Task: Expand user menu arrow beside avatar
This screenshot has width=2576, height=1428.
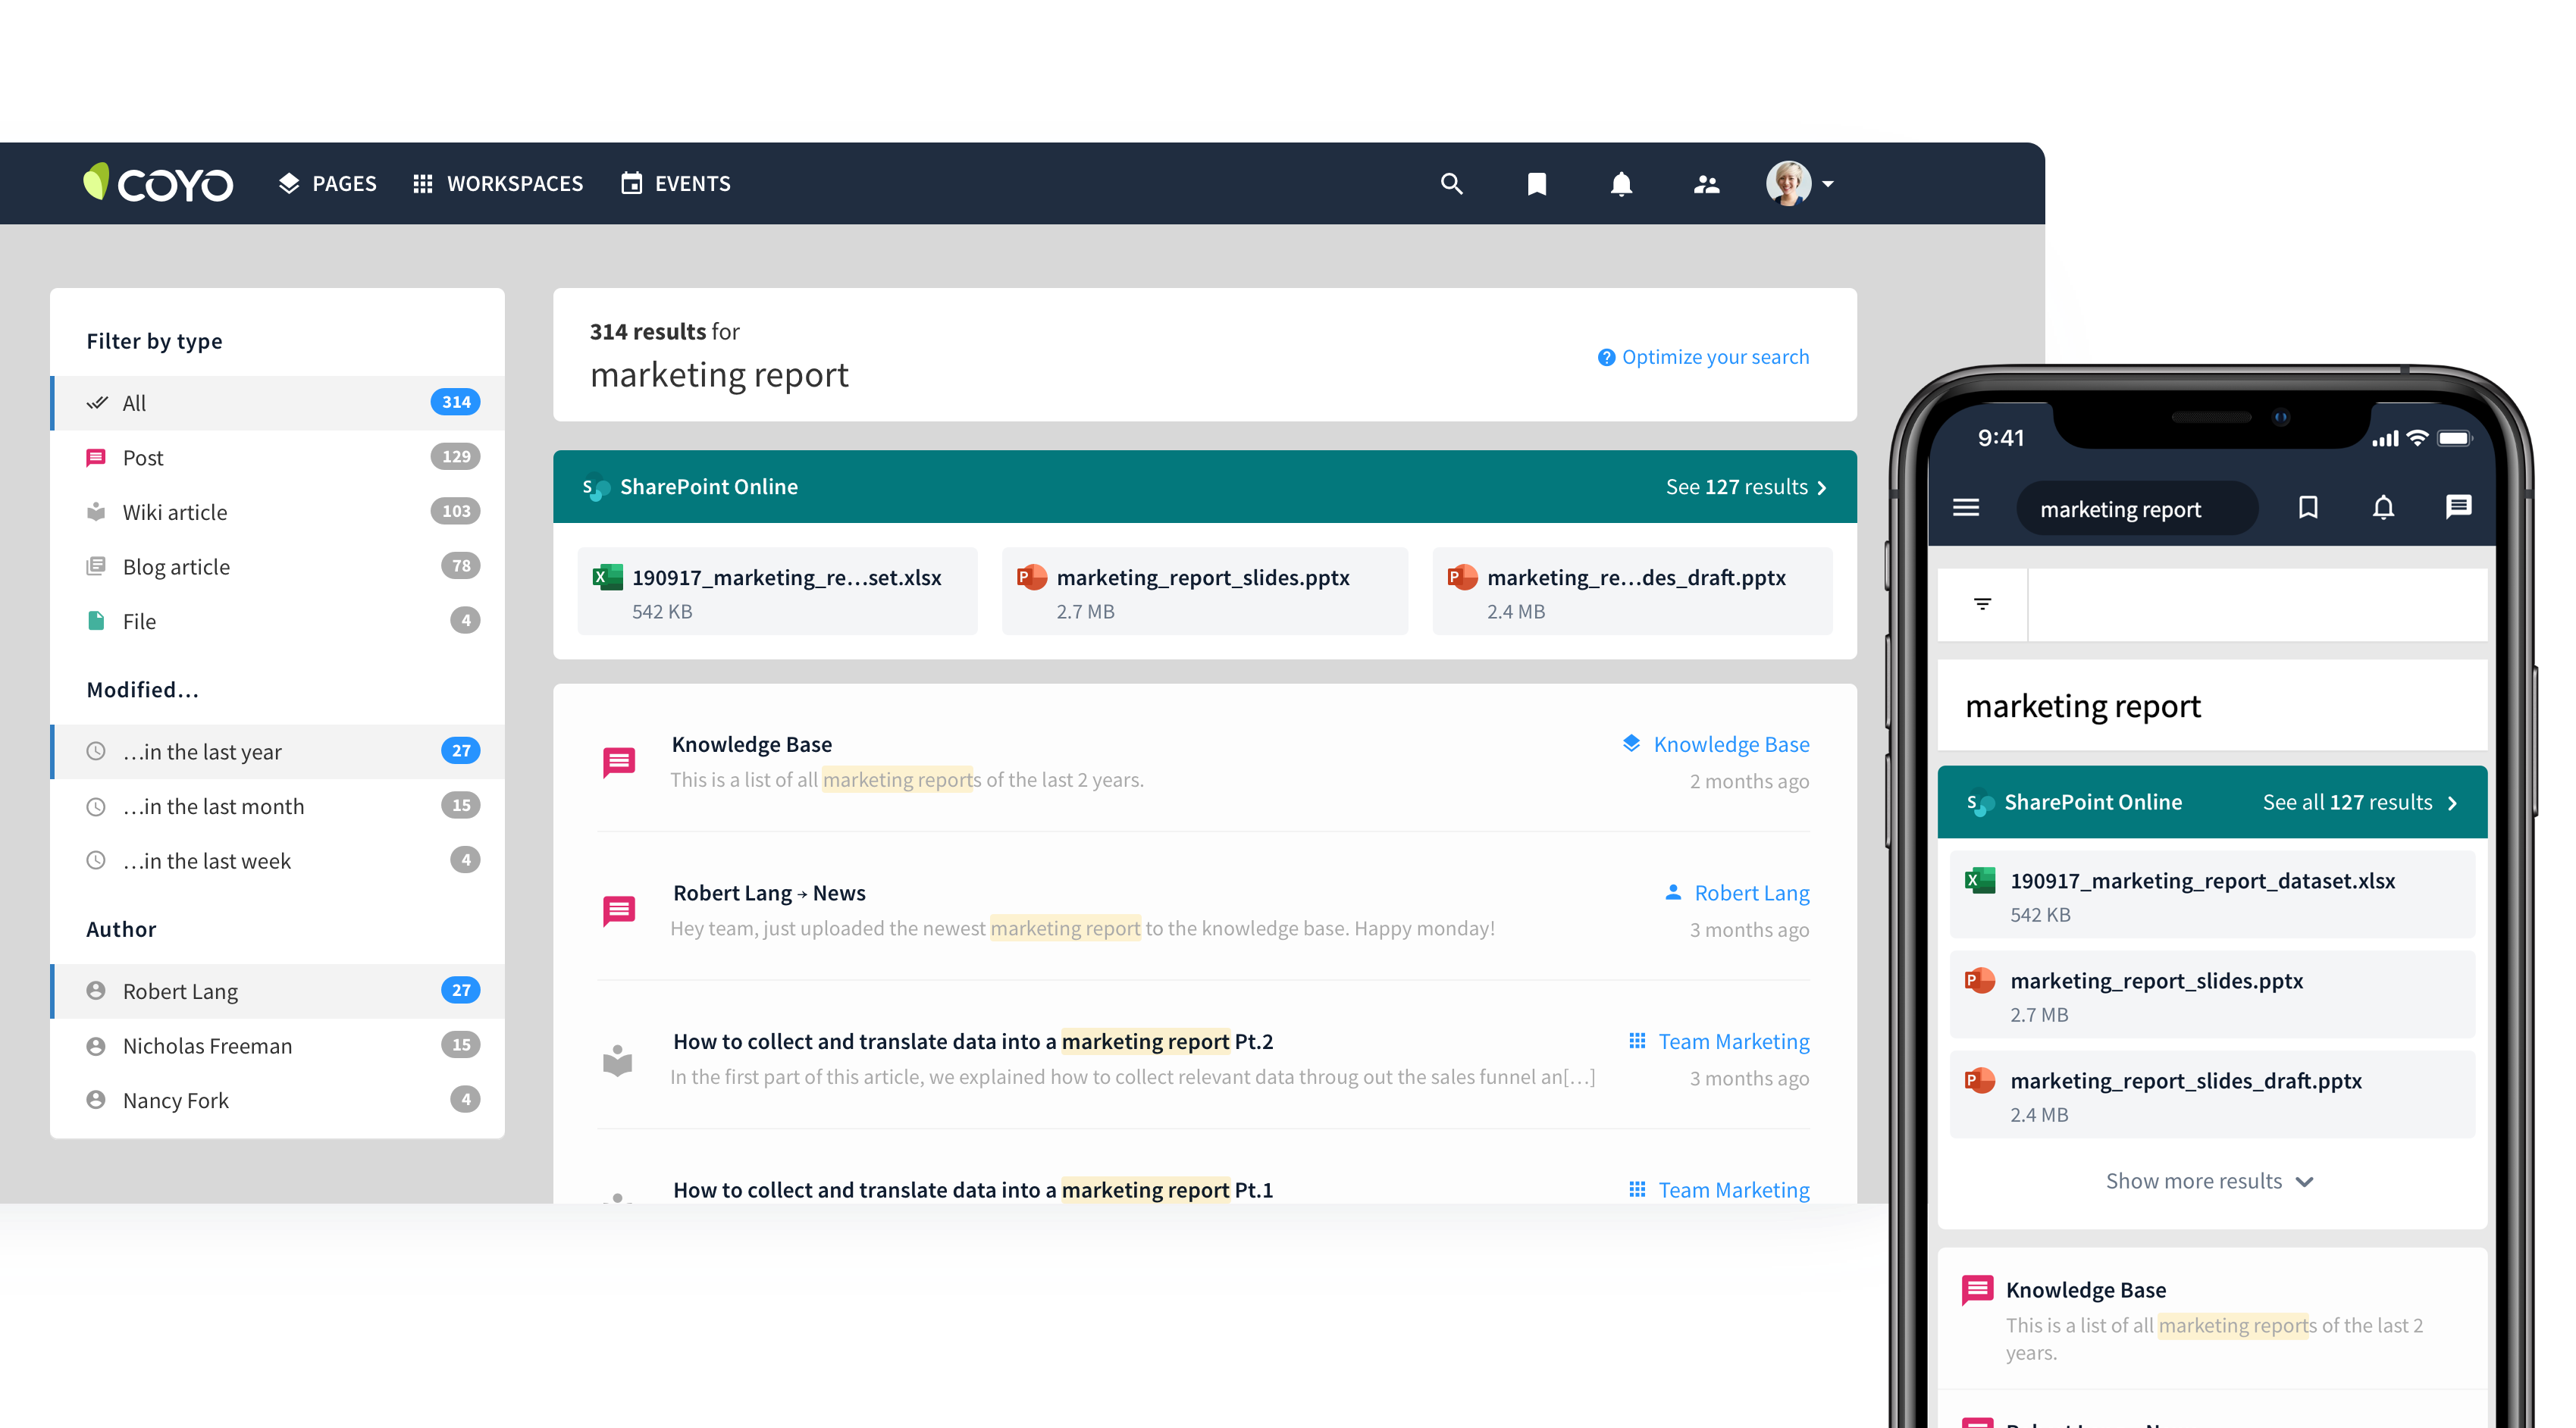Action: coord(1828,184)
